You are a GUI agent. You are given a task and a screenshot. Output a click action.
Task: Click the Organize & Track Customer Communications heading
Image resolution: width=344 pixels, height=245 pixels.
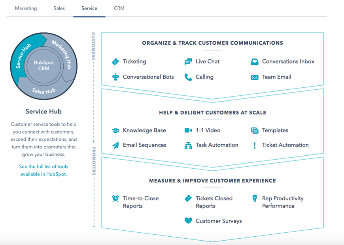pyautogui.click(x=212, y=43)
